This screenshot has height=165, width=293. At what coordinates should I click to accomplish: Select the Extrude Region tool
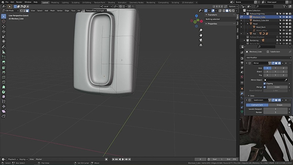(x=4, y=62)
